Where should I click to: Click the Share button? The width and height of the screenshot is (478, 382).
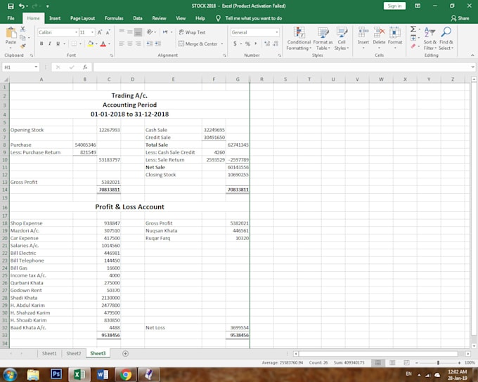tap(460, 18)
